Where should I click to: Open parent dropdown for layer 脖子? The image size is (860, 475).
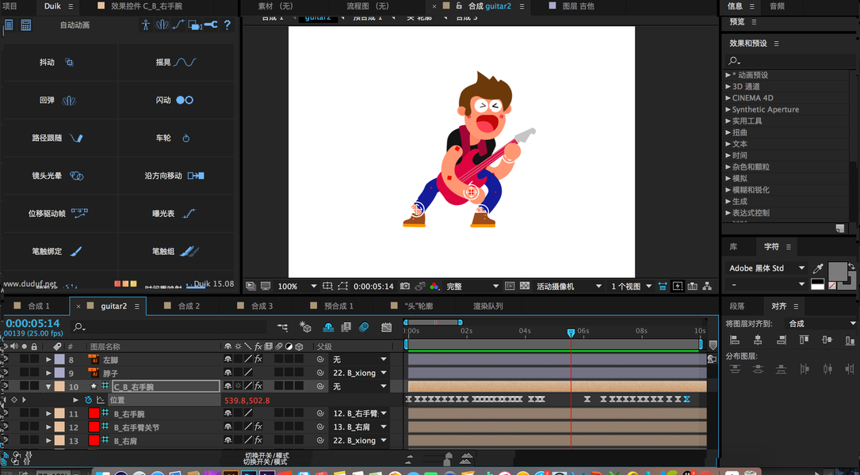point(360,373)
